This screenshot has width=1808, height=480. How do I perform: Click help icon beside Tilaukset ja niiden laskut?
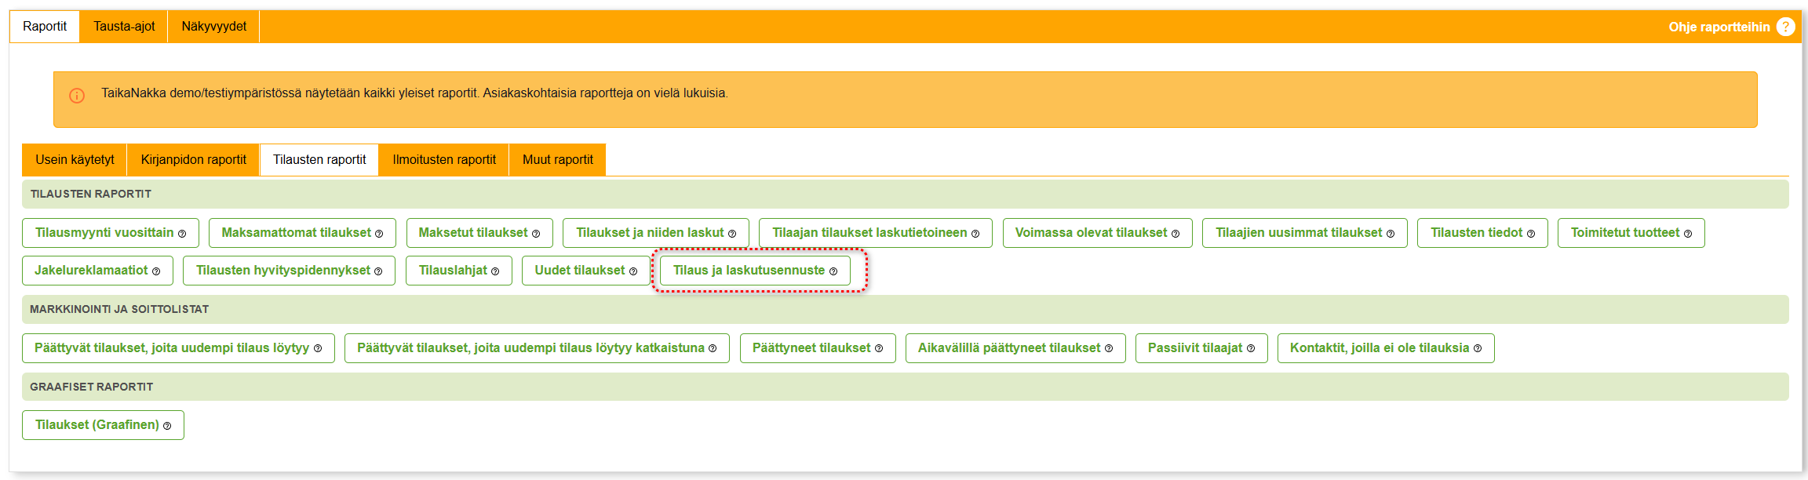pyautogui.click(x=732, y=234)
